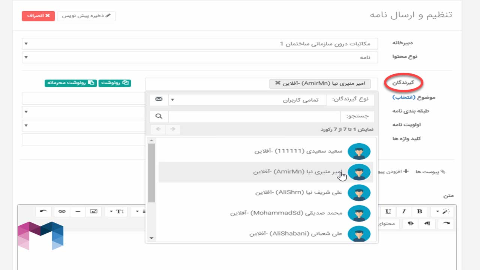
Task: Click the redo arrow in the editor toolbar
Action: point(446,224)
